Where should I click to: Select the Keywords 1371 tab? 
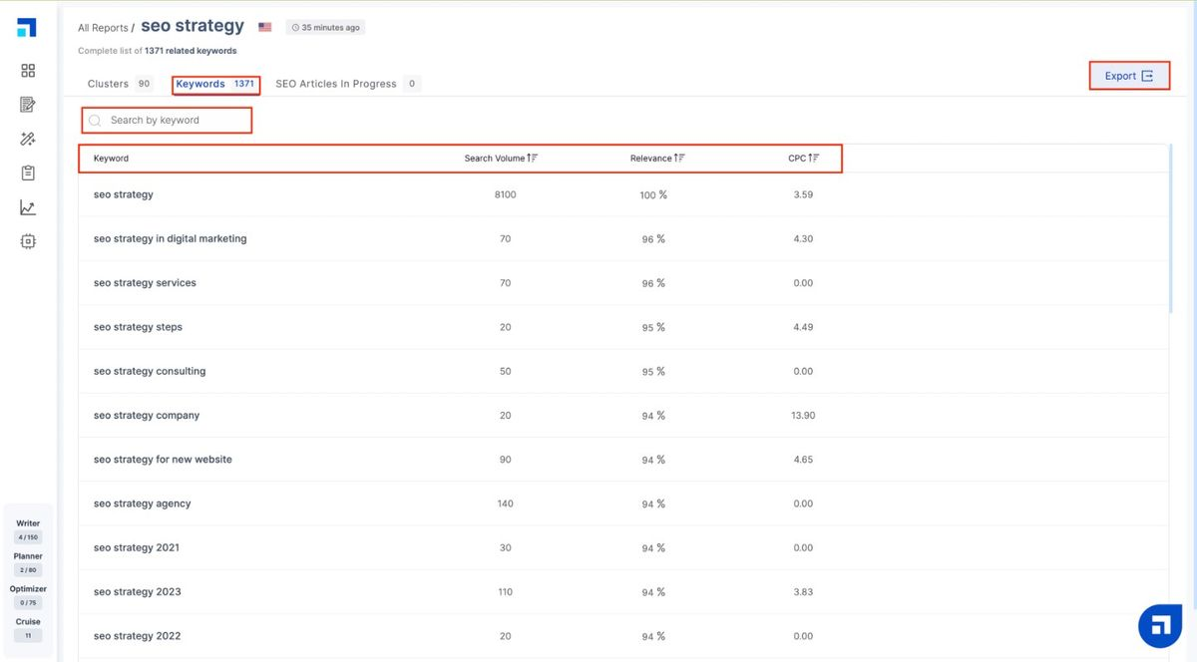215,84
